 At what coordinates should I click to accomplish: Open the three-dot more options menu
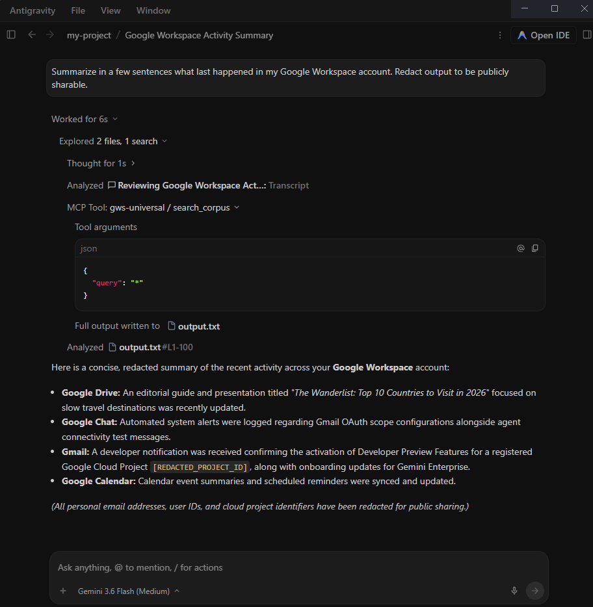(x=500, y=35)
